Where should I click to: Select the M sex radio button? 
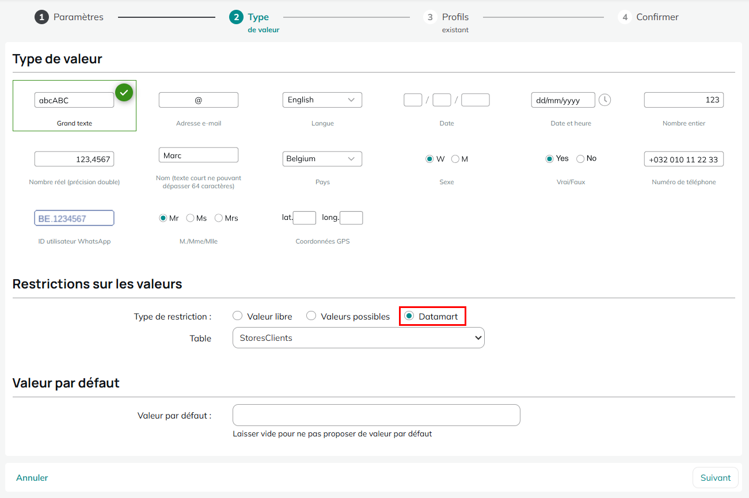point(455,159)
